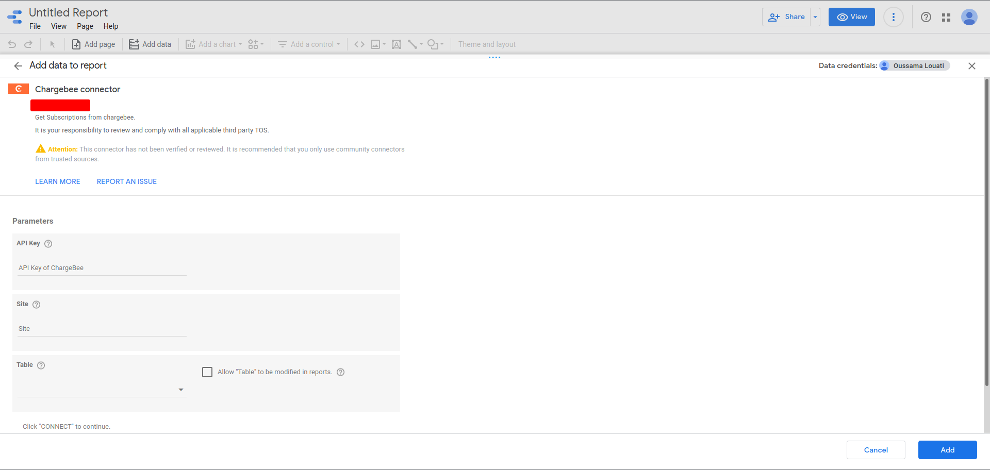Open the more options vertical dots
990x470 pixels.
coord(894,17)
